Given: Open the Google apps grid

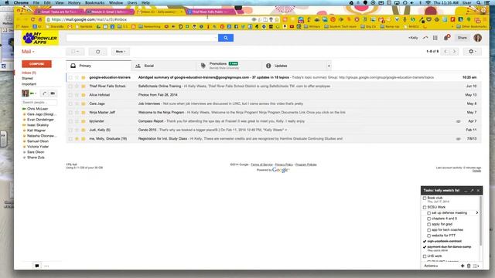Looking at the screenshot, I should tap(435, 38).
